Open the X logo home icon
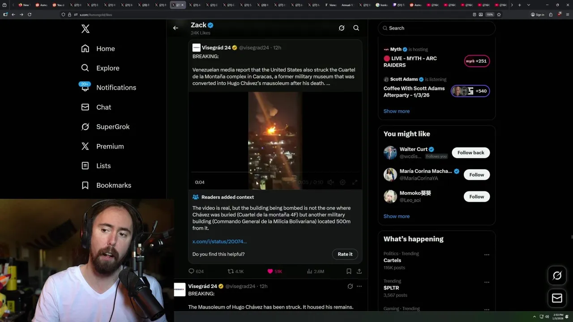 point(86,29)
